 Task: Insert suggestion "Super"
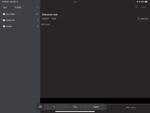[96, 107]
